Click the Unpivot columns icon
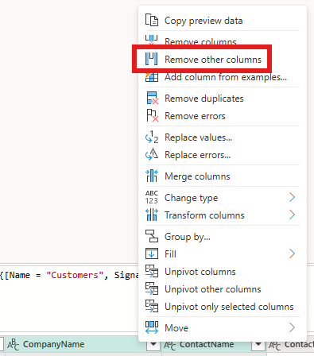 (152, 272)
